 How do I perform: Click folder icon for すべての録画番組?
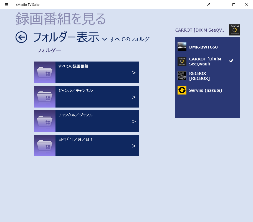coord(45,72)
